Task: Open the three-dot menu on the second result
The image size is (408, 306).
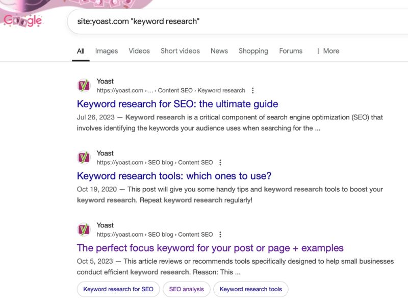Action: pyautogui.click(x=220, y=162)
